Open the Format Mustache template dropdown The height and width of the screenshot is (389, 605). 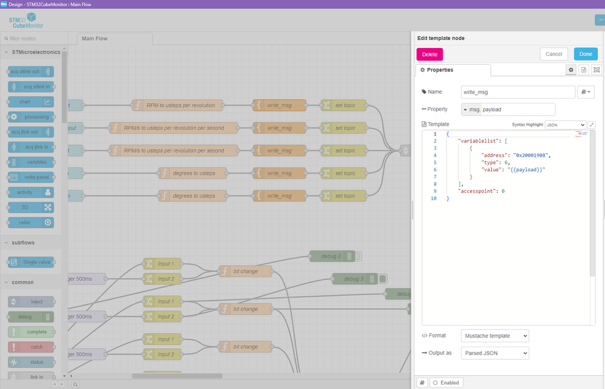point(495,335)
